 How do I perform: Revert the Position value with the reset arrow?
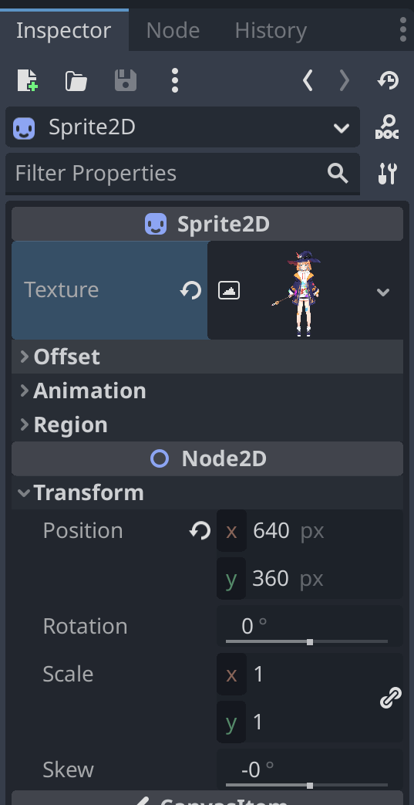(x=200, y=531)
